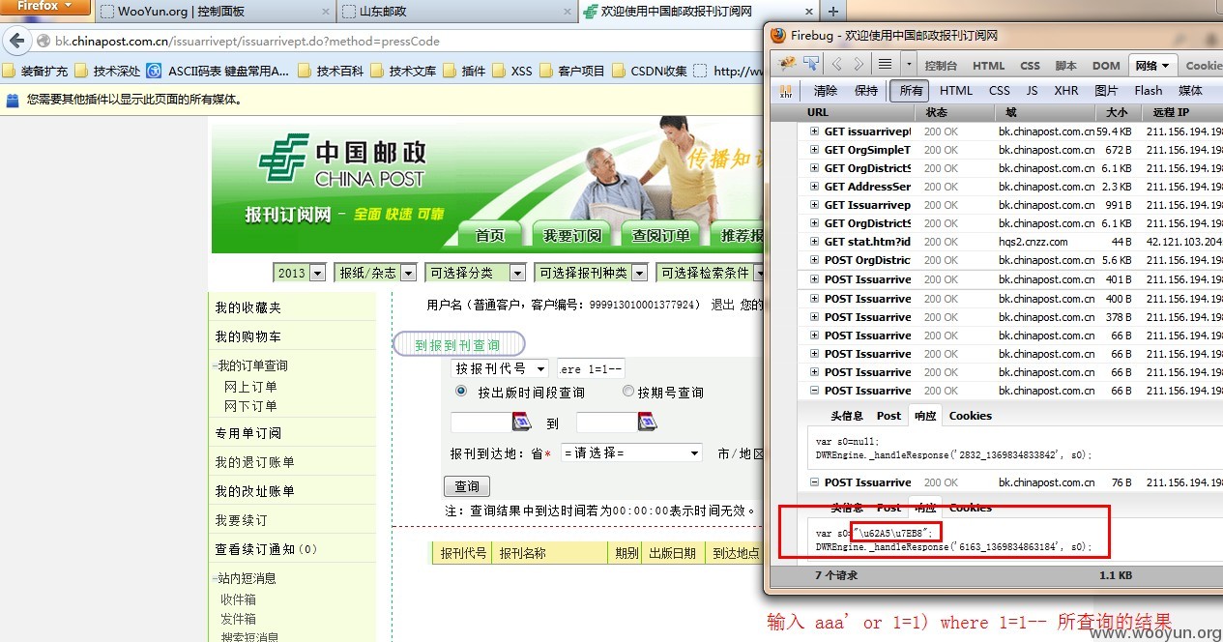Click 保持 persist button in Firebug

(x=866, y=90)
